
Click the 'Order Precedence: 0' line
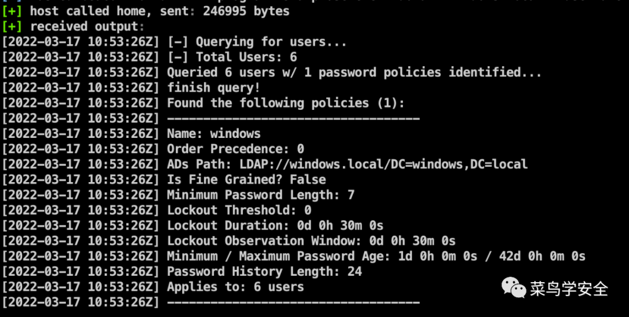[235, 149]
